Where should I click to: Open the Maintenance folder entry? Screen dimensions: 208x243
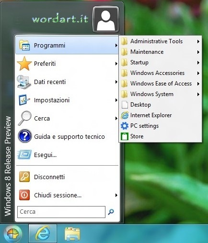pyautogui.click(x=161, y=52)
